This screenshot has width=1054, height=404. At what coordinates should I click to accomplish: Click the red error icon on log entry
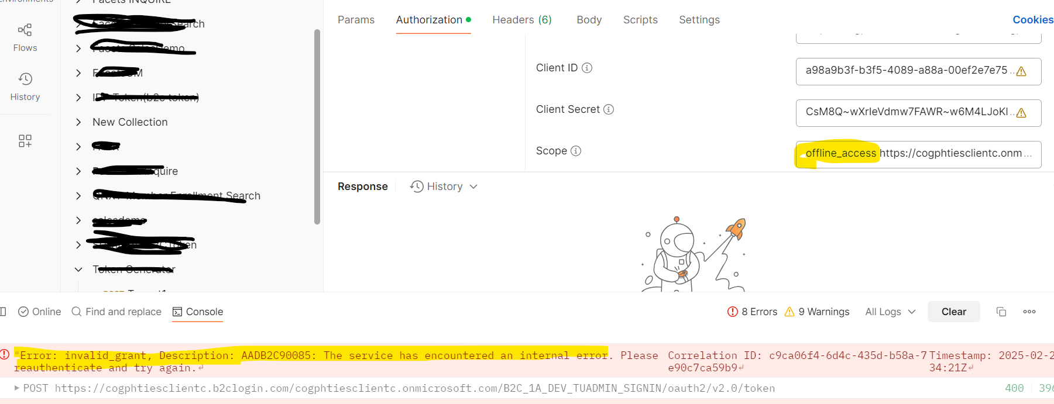pyautogui.click(x=5, y=354)
